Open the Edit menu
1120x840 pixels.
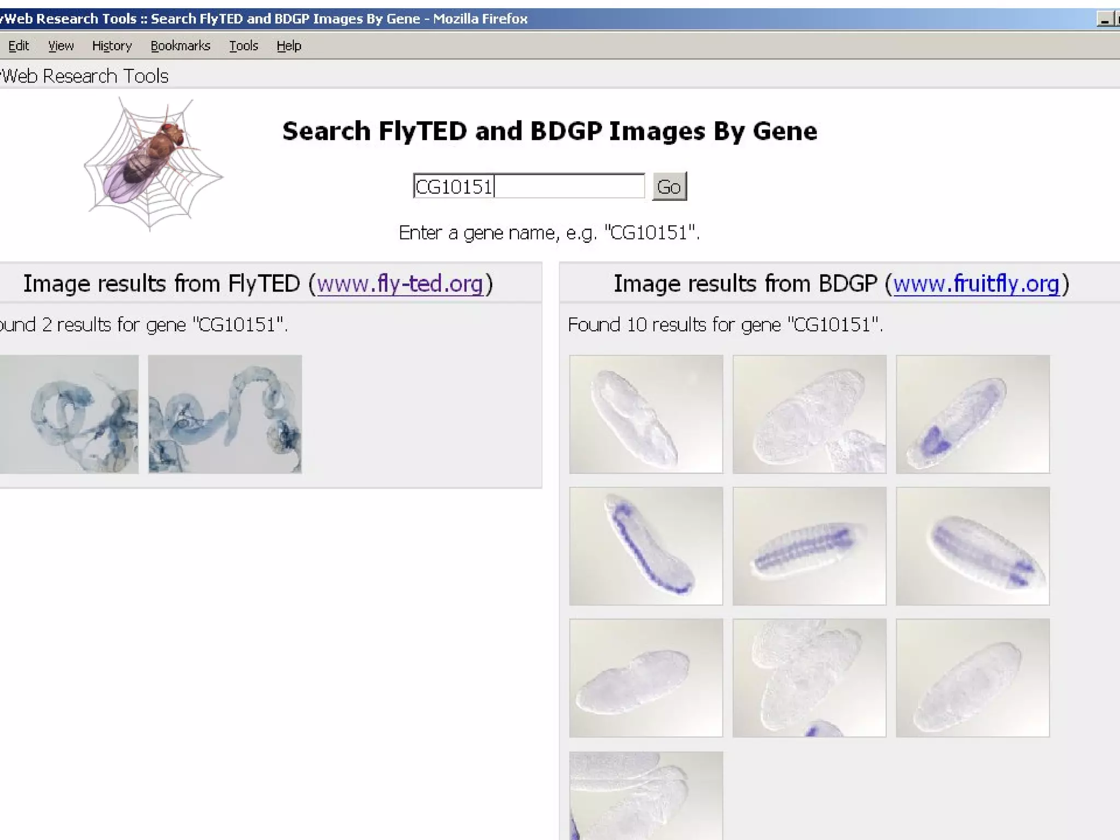(x=19, y=46)
